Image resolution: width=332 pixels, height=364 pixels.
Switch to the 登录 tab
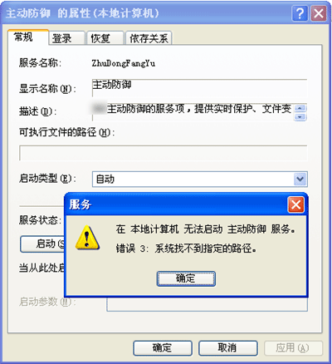(x=67, y=38)
